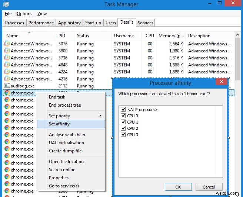Choose Create dump file
The width and height of the screenshot is (243, 197).
point(71,151)
